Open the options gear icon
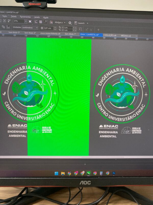 coord(70,23)
